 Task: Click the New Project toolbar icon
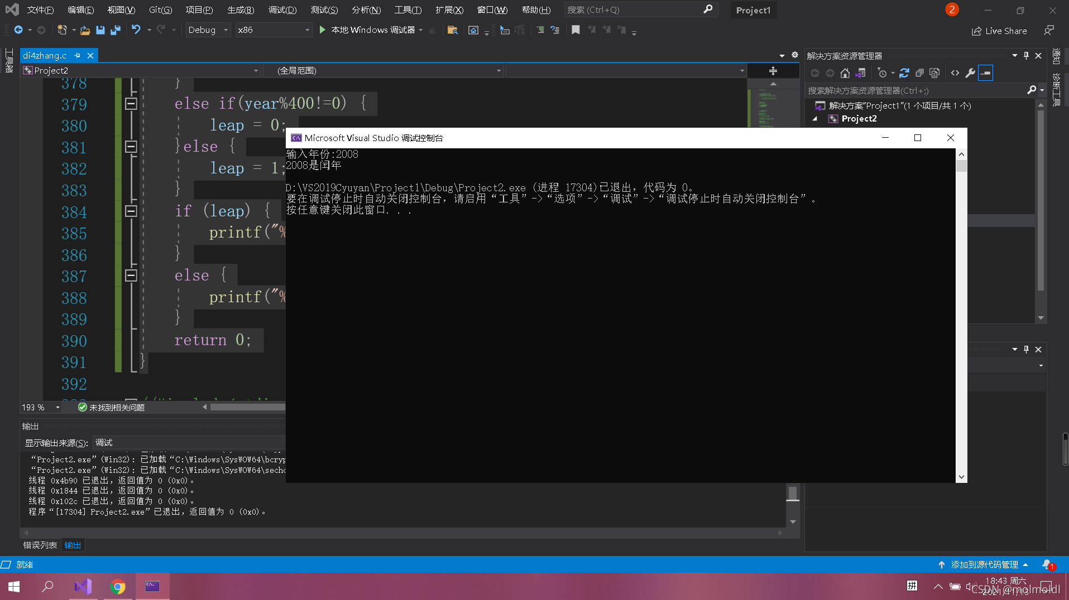pos(62,30)
